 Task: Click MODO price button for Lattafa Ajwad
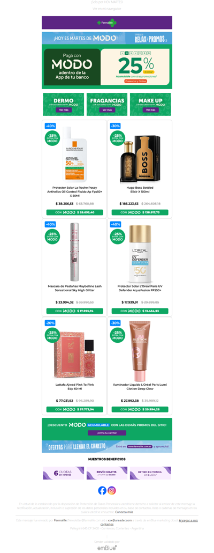[74, 409]
